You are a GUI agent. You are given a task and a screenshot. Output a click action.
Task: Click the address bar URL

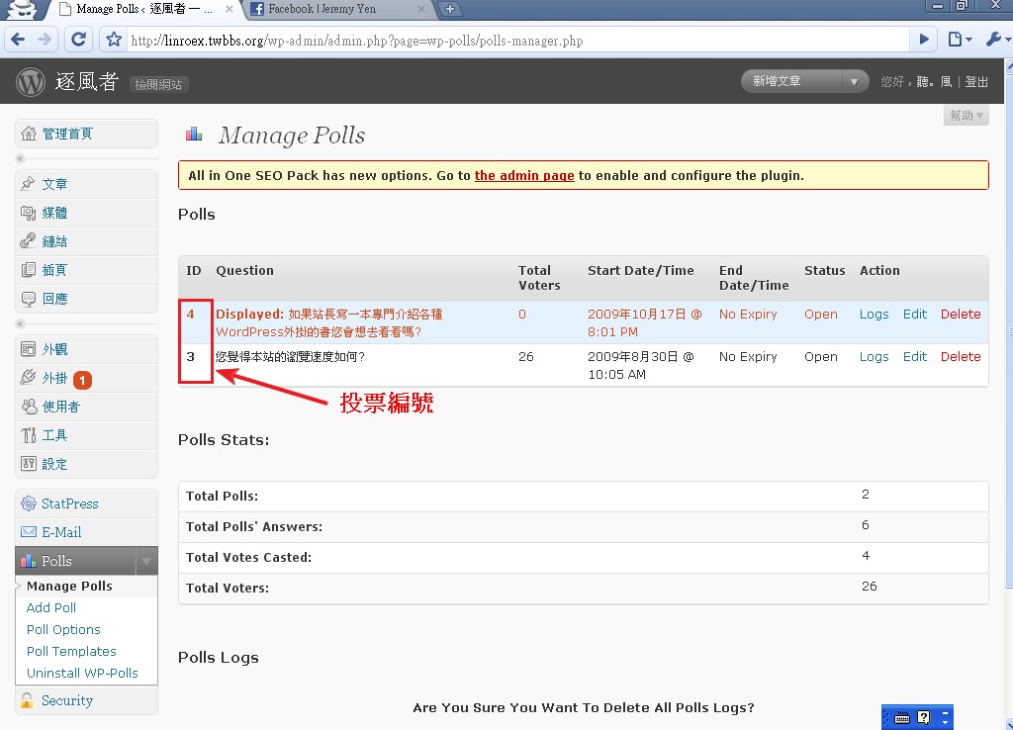tap(356, 41)
